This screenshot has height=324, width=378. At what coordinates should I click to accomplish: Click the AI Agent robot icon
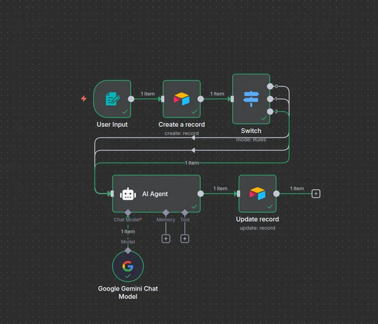click(x=128, y=194)
